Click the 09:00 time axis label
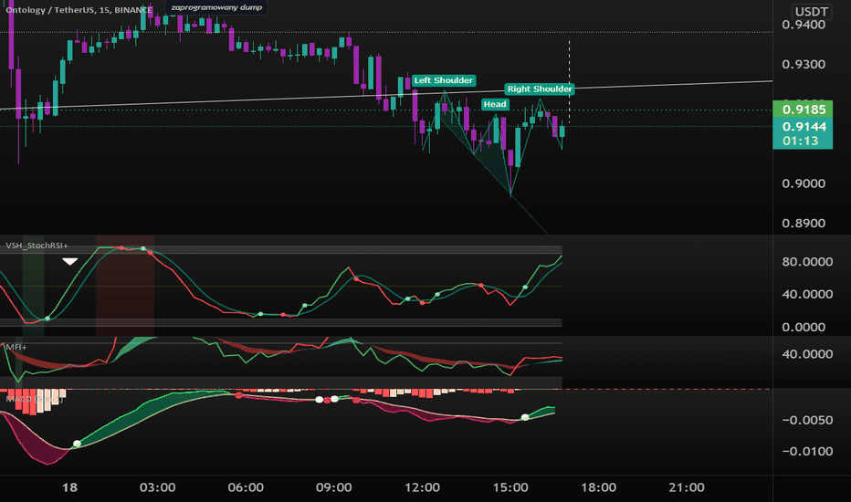 click(334, 487)
